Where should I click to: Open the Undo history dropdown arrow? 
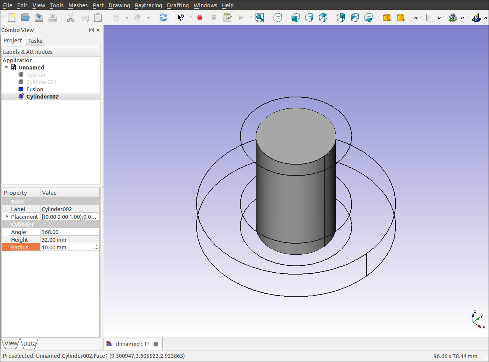point(127,18)
